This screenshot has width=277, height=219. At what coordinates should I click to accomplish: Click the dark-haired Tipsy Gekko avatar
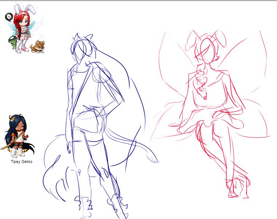[18, 136]
